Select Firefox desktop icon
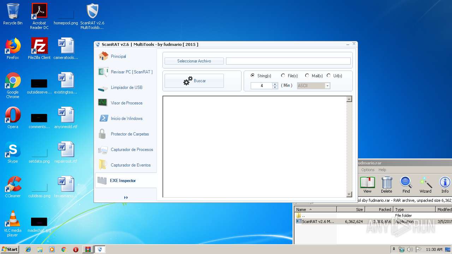Image resolution: width=452 pixels, height=254 pixels. click(x=13, y=49)
